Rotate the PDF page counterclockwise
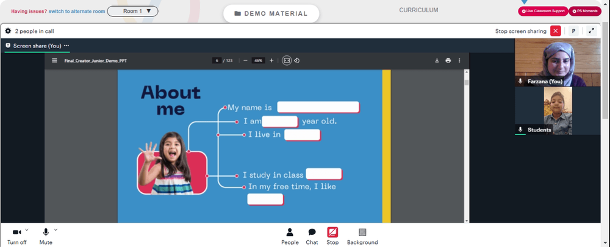The width and height of the screenshot is (610, 247). coord(297,60)
